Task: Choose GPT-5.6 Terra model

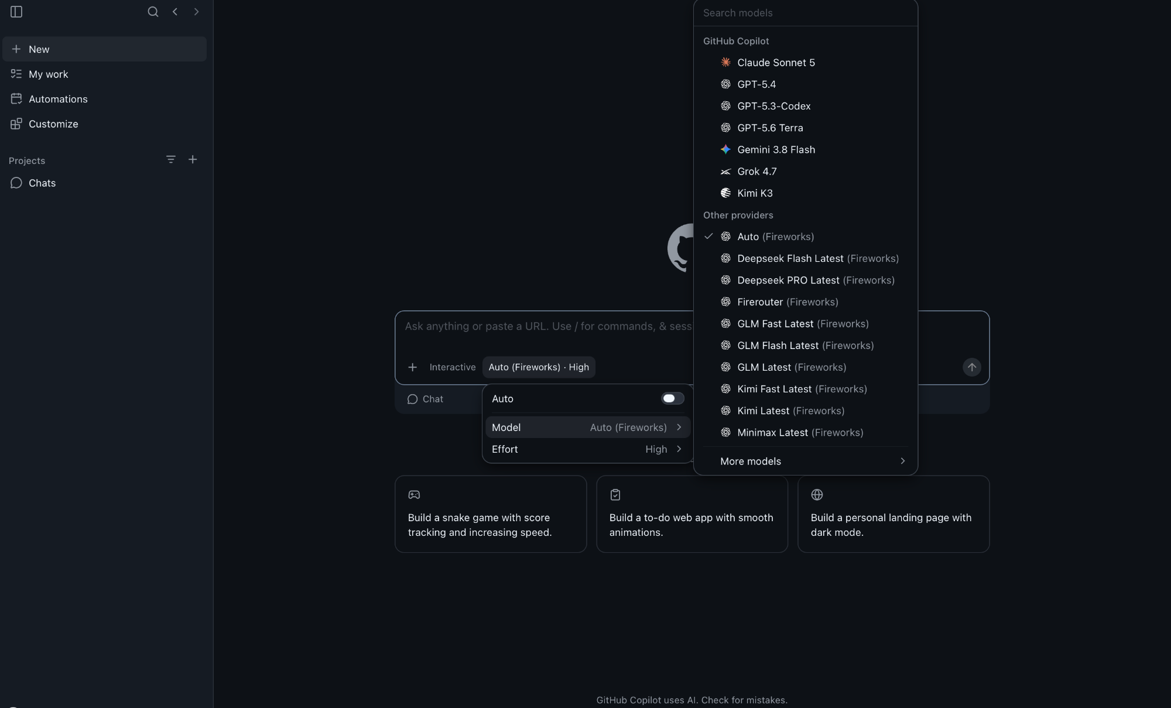Action: [x=806, y=128]
